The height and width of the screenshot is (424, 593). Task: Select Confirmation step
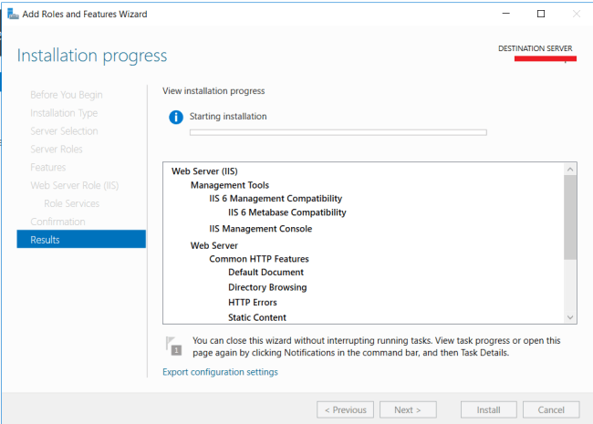[x=57, y=222]
